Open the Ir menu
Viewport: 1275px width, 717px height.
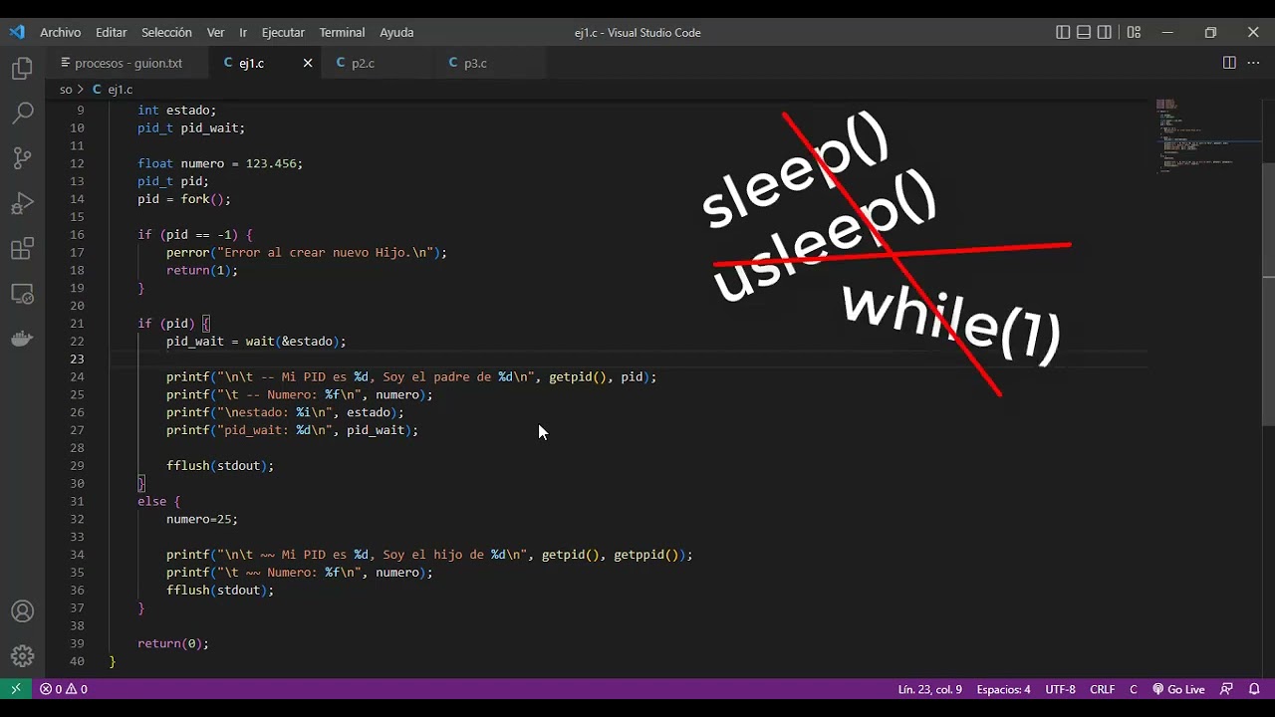click(243, 32)
